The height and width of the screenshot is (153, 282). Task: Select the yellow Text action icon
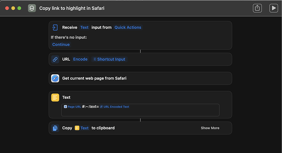click(x=55, y=98)
